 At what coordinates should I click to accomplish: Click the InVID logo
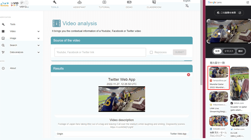14,4
